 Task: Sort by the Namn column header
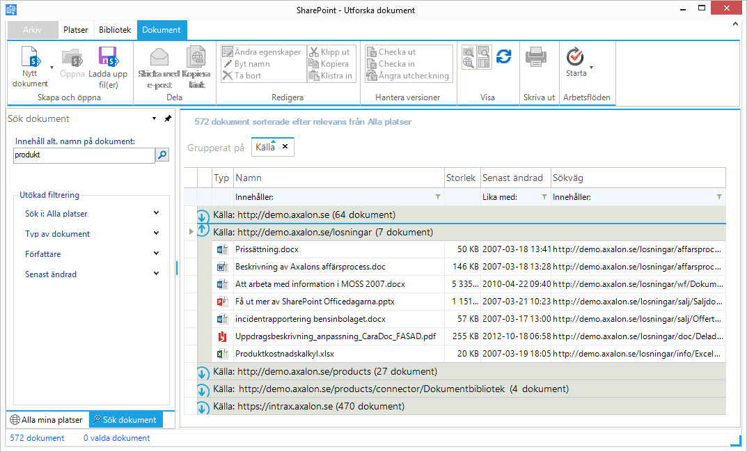click(x=339, y=178)
